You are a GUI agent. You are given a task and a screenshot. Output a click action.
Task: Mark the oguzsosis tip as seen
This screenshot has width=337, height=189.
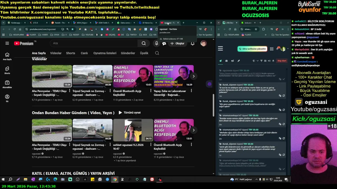pos(284,79)
